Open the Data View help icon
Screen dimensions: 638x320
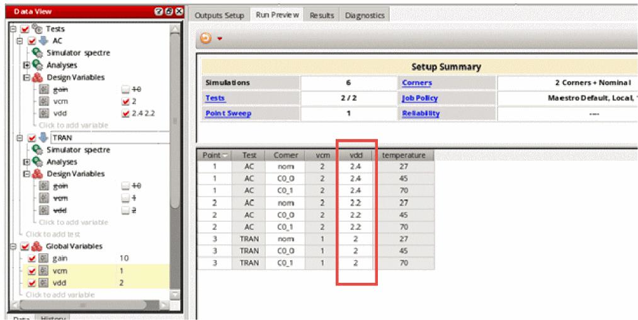(159, 11)
